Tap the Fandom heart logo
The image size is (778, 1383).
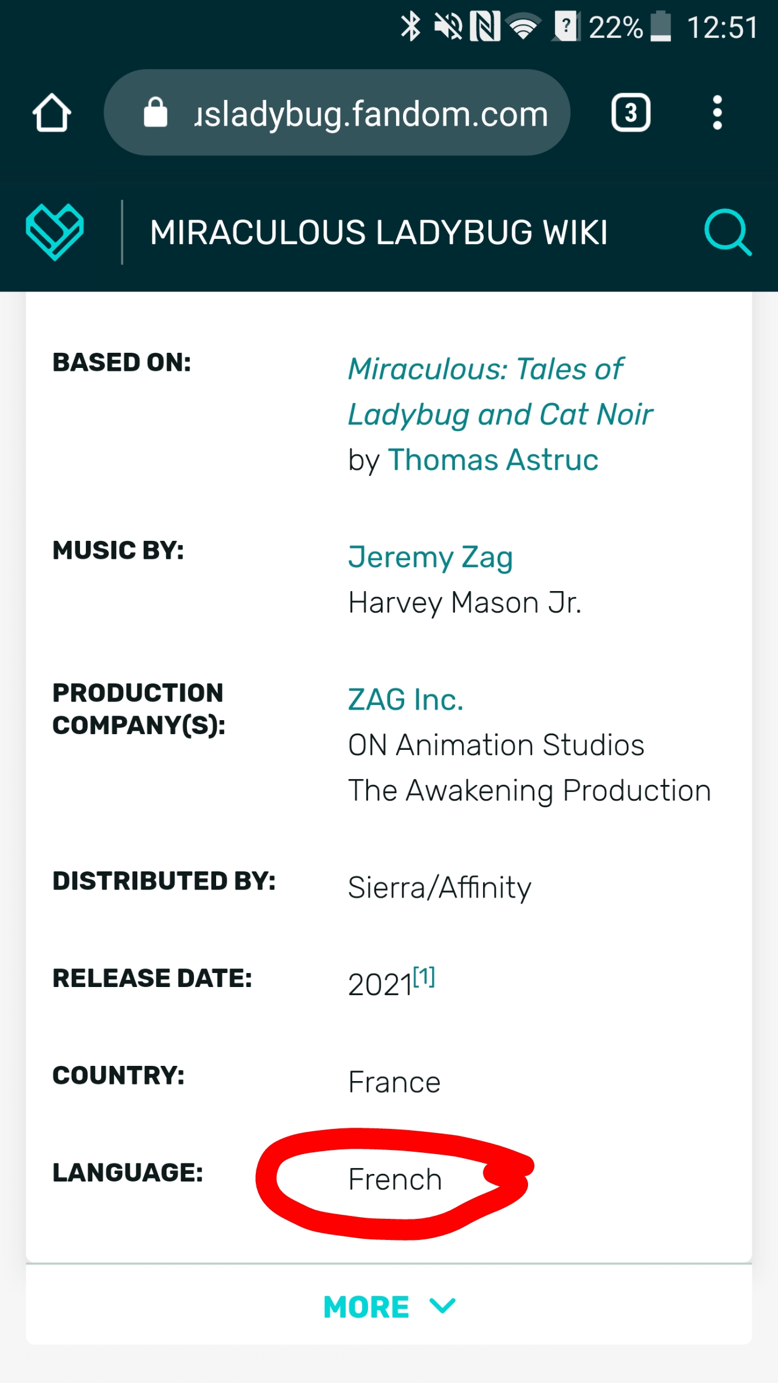[x=55, y=232]
